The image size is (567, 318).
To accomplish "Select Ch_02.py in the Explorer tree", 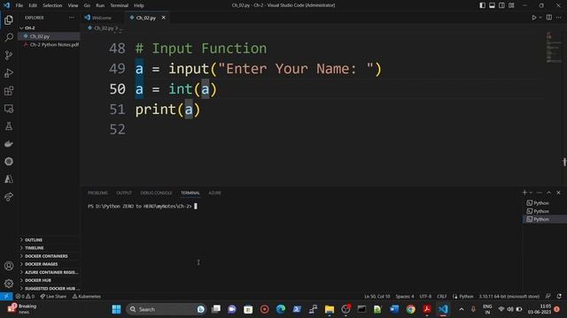I will (49, 36).
